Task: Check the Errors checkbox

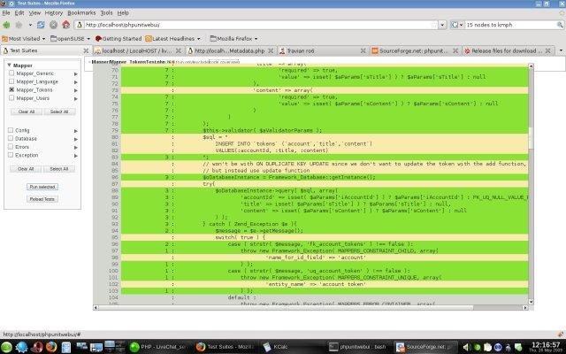Action: (x=11, y=147)
